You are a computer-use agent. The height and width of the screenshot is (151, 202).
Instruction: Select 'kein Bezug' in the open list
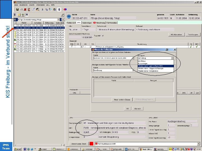point(156,61)
